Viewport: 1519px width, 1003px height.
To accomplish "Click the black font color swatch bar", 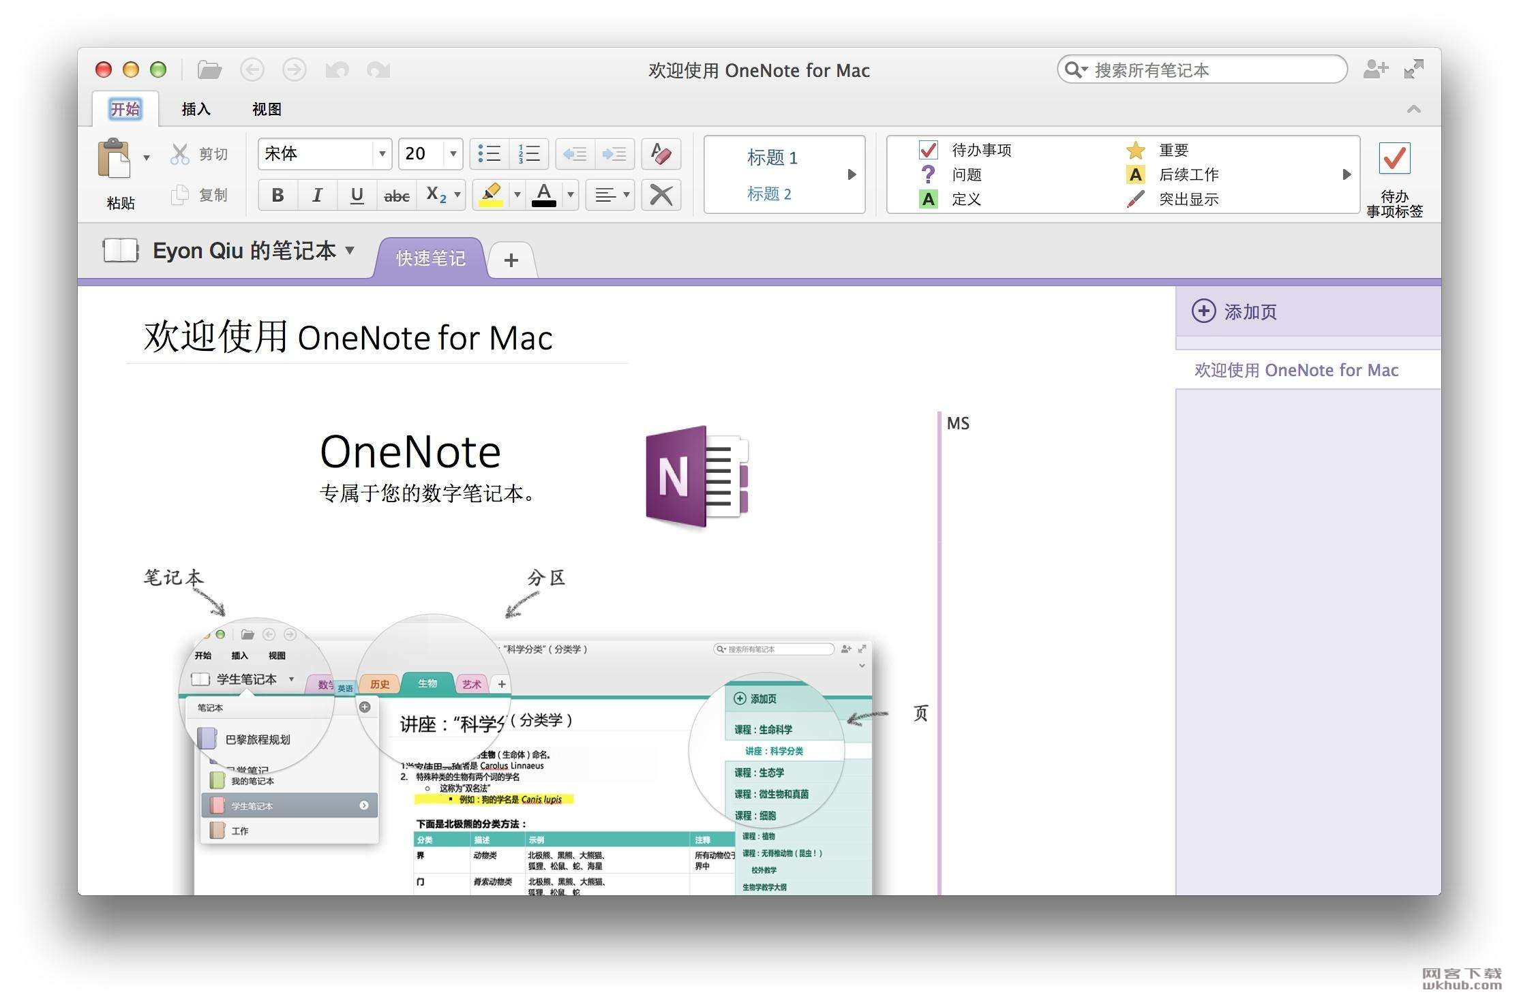I will click(544, 203).
